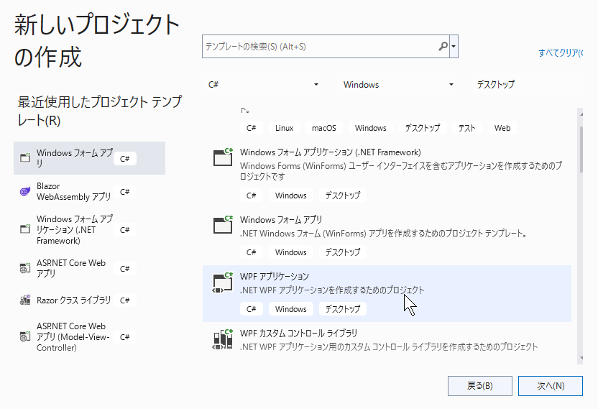Open the search box dropdown arrow
The height and width of the screenshot is (409, 598).
(x=454, y=47)
